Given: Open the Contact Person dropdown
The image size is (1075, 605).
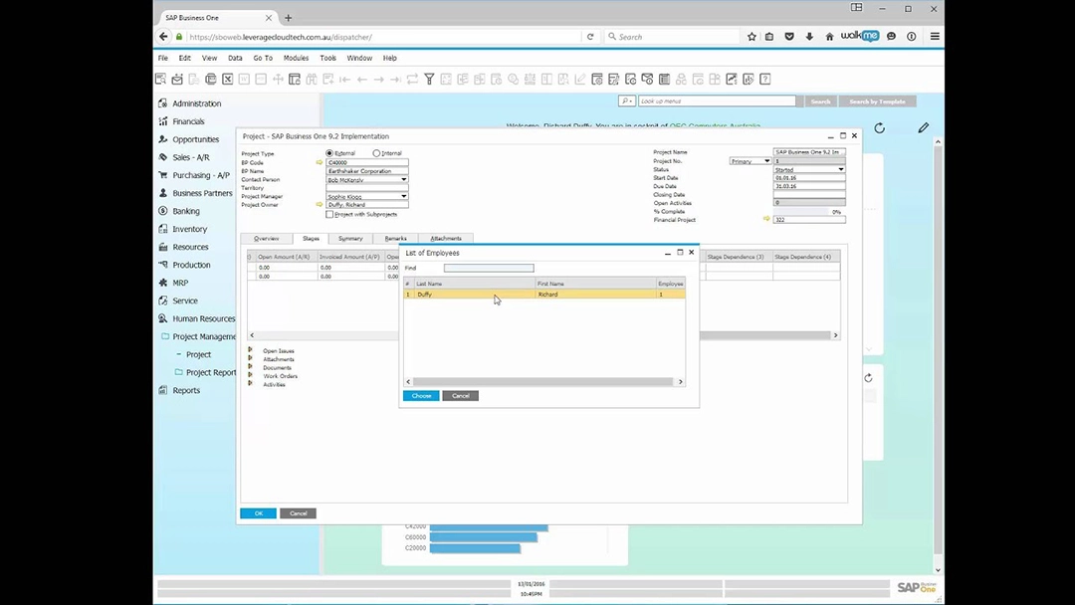Looking at the screenshot, I should pyautogui.click(x=403, y=179).
